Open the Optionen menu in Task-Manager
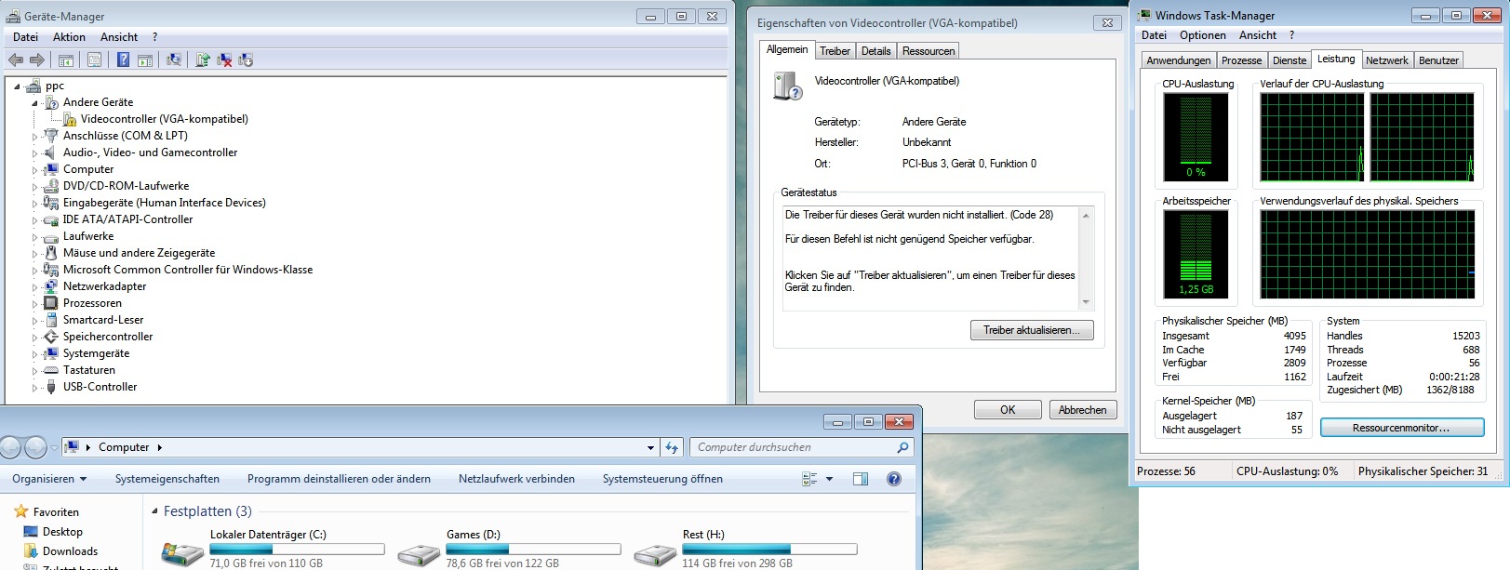This screenshot has height=570, width=1510. [x=1203, y=35]
